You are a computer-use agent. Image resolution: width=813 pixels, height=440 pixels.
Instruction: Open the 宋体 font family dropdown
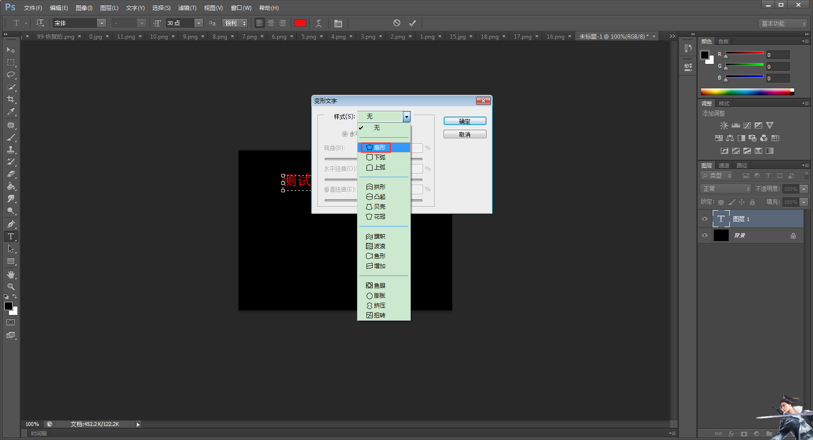tap(101, 23)
